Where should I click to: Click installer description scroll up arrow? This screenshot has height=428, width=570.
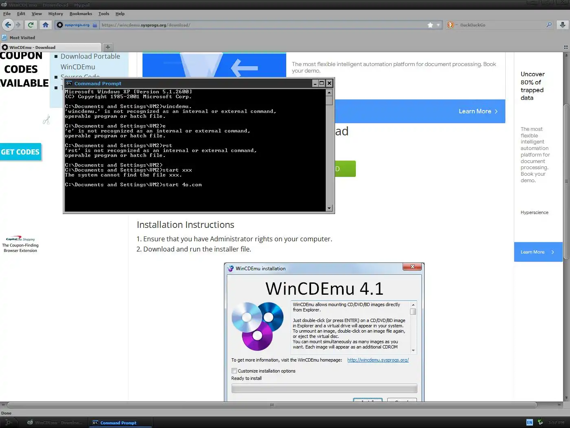(x=413, y=305)
